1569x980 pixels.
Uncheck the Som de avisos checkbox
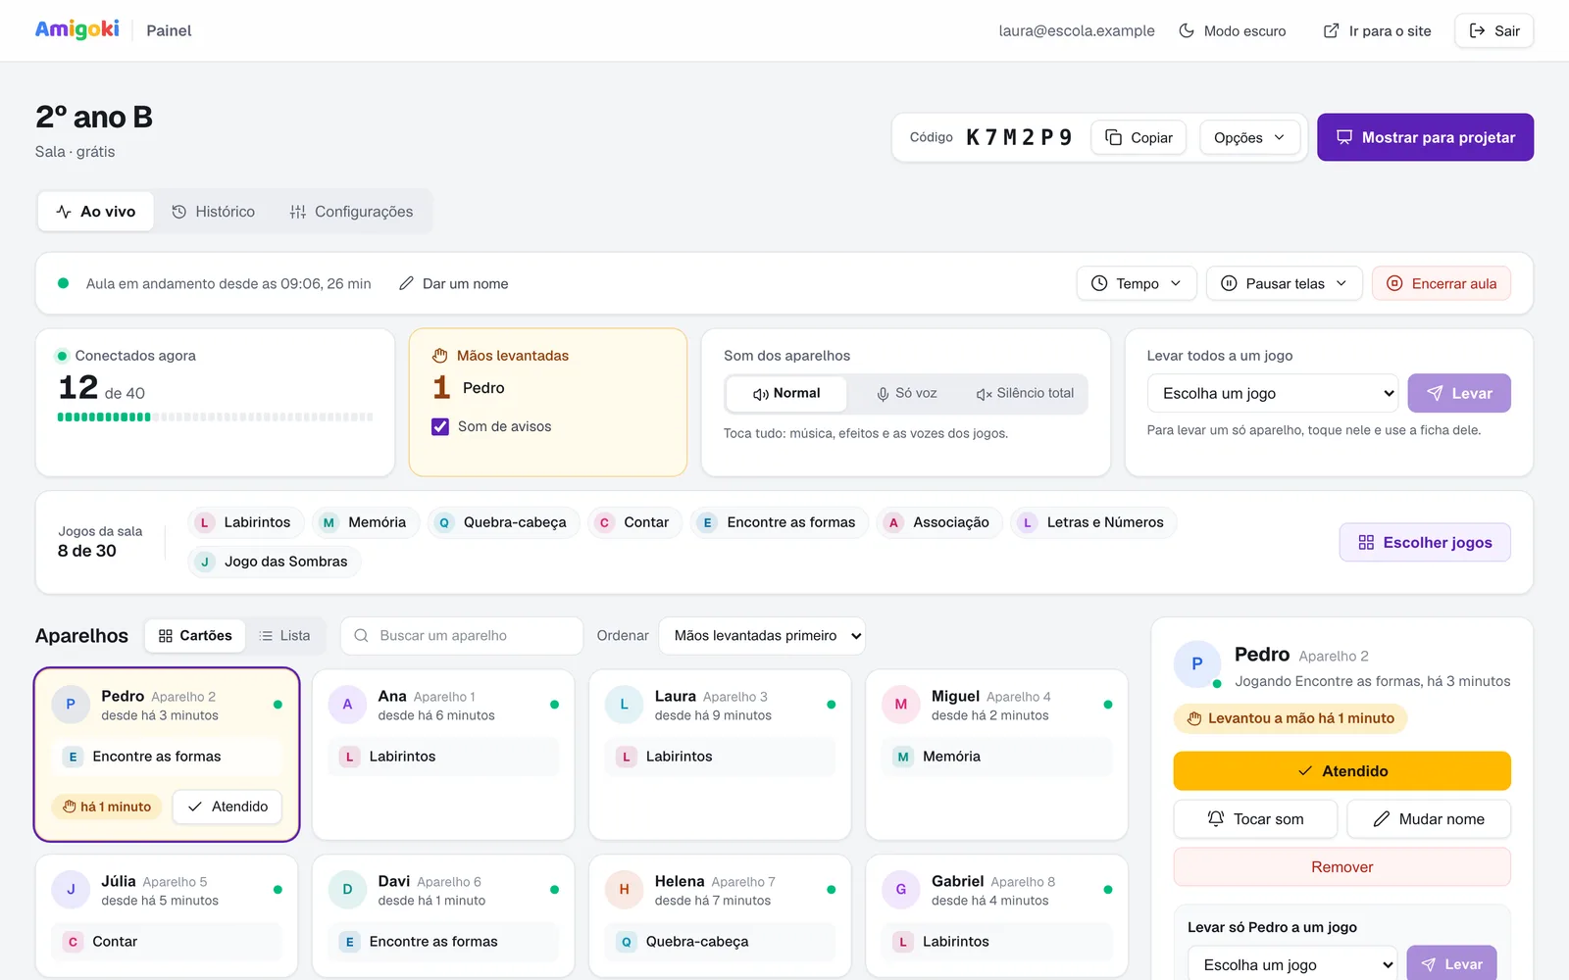click(440, 426)
